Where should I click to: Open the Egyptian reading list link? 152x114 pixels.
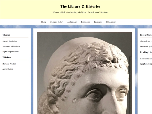pyautogui.click(x=146, y=64)
